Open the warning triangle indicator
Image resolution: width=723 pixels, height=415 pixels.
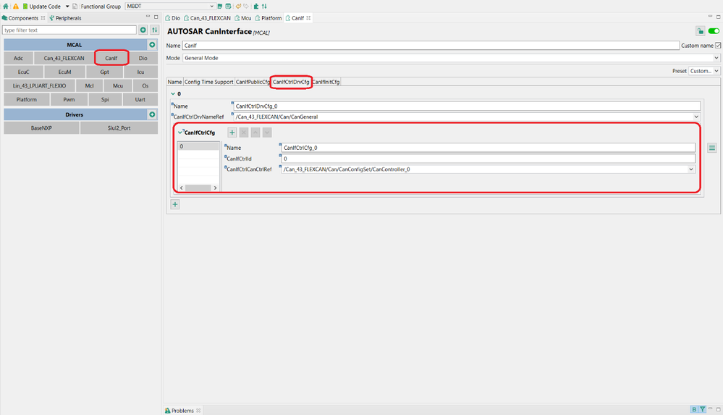(16, 7)
